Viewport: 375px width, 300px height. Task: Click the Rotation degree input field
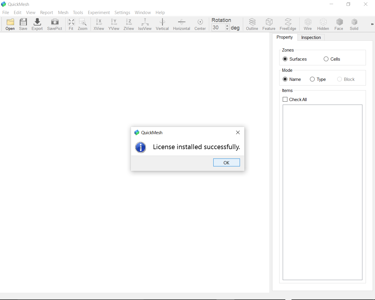[218, 28]
